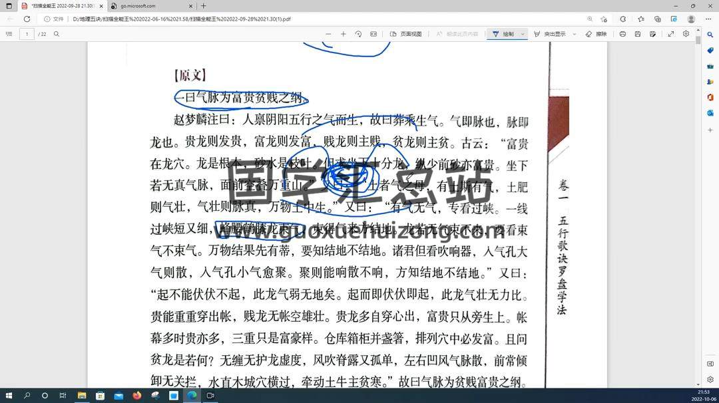Click the Save icon in PDF toolbar

pyautogui.click(x=638, y=34)
